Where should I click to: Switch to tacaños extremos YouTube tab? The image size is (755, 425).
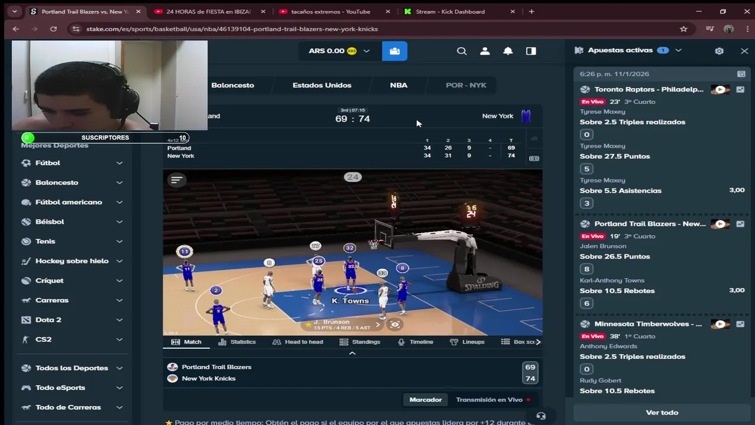pos(334,11)
